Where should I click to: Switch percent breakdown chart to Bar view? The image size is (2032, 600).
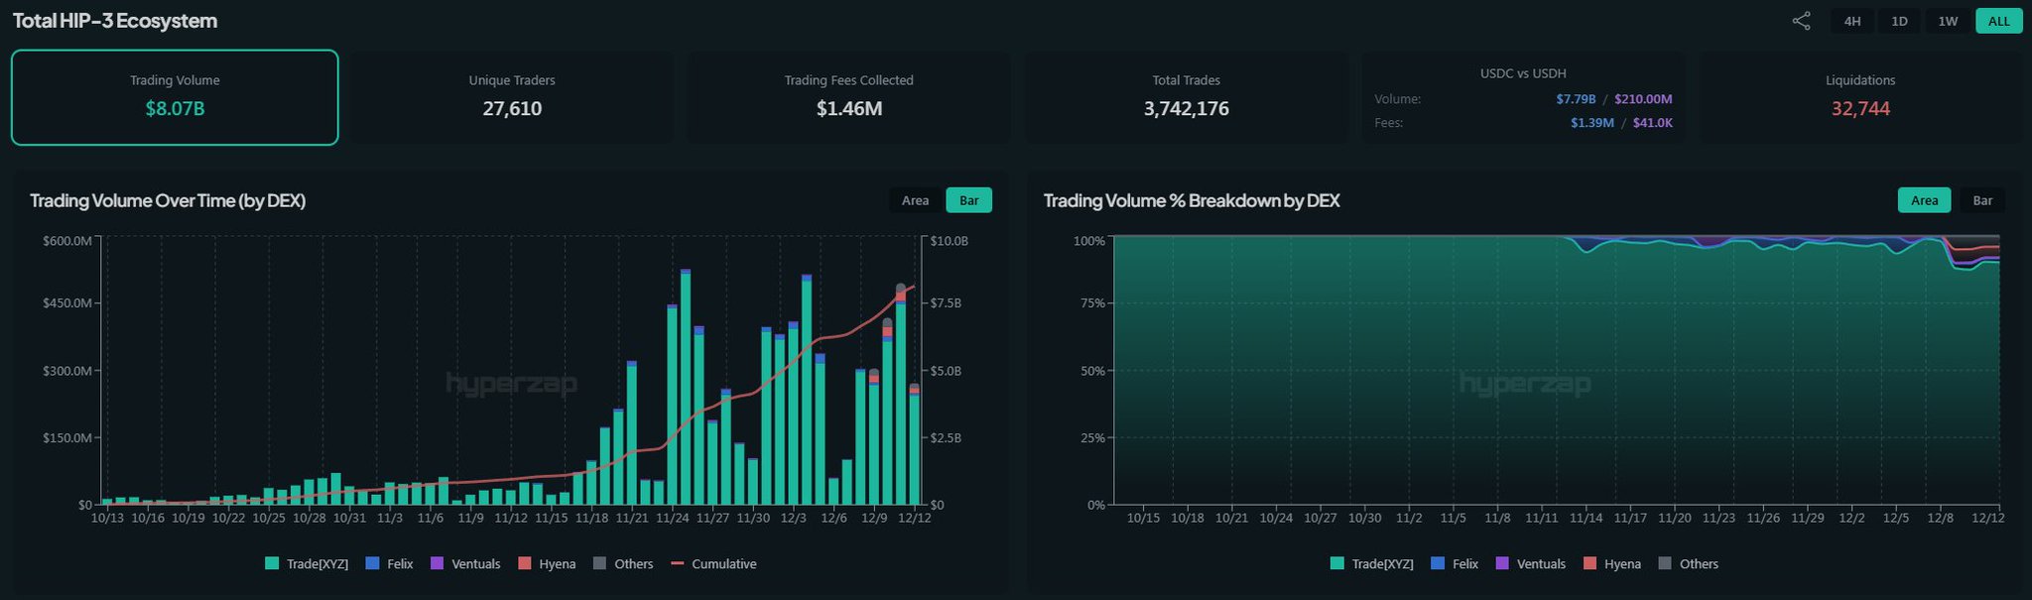[x=1982, y=200]
